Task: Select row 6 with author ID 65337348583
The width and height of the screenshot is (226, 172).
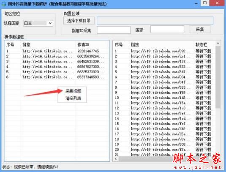Action: [57, 77]
